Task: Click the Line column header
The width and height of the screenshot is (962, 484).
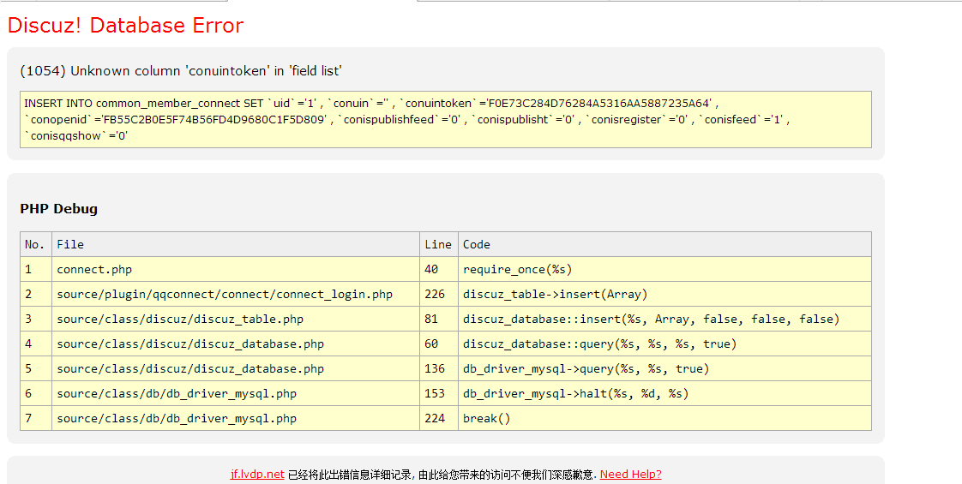Action: [437, 244]
